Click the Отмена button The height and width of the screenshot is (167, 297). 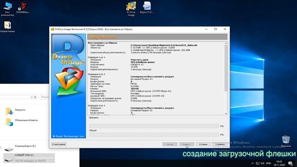tap(203, 144)
